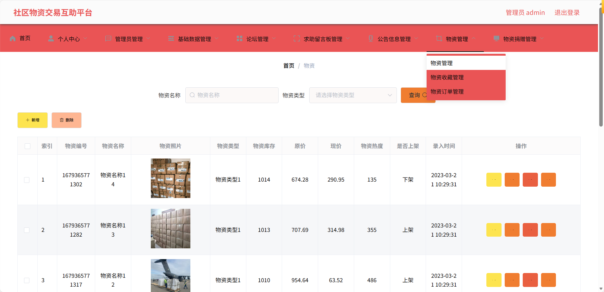Click 管理员 admin in the header
The width and height of the screenshot is (604, 292).
pos(525,13)
